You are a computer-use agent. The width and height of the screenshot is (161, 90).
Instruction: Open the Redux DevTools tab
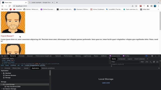pyautogui.click(x=96, y=56)
